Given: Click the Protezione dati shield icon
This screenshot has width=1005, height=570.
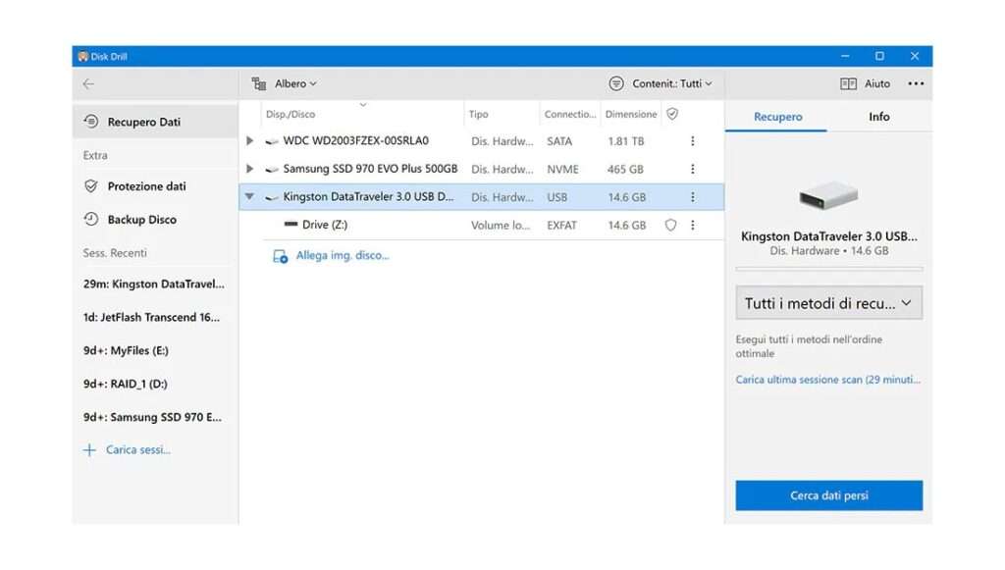Looking at the screenshot, I should point(91,185).
